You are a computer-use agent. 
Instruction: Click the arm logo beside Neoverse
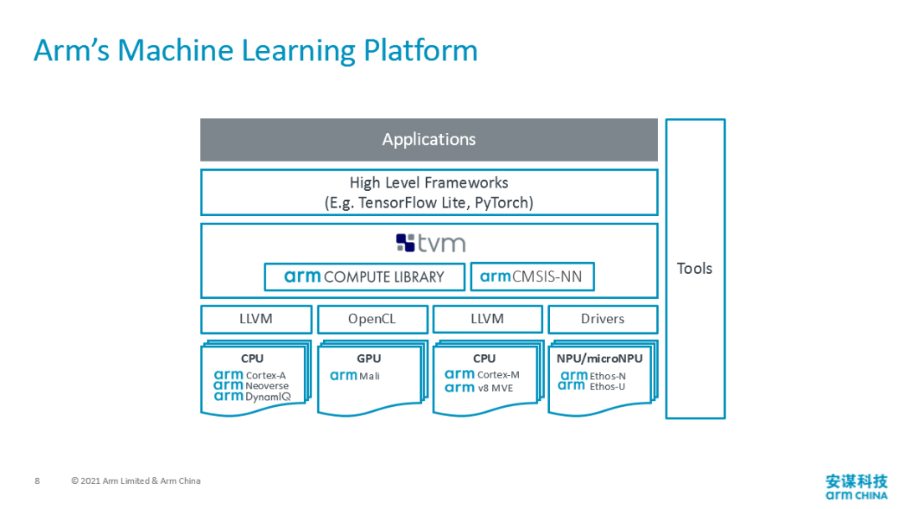[229, 385]
